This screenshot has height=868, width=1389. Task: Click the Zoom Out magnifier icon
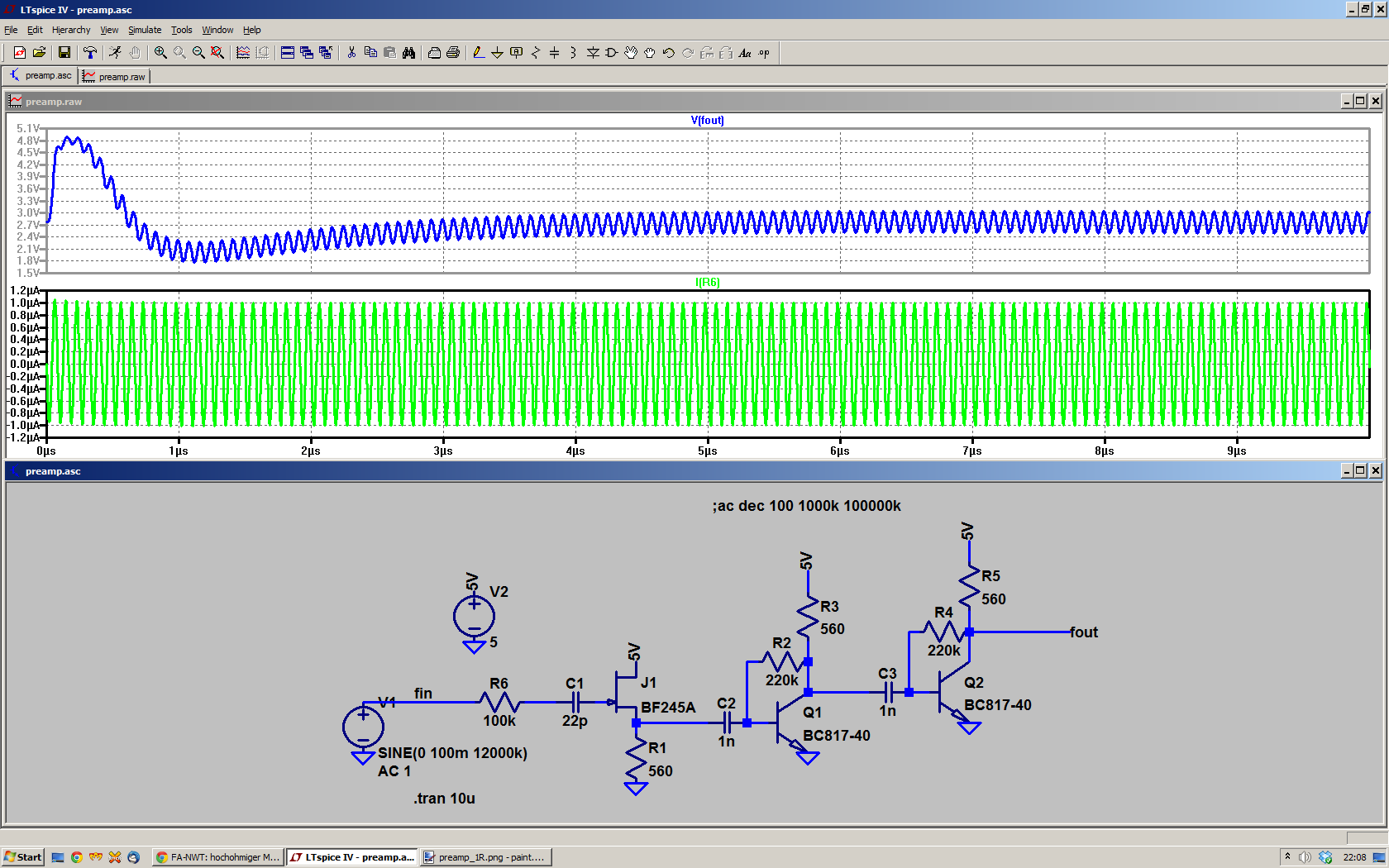point(198,53)
